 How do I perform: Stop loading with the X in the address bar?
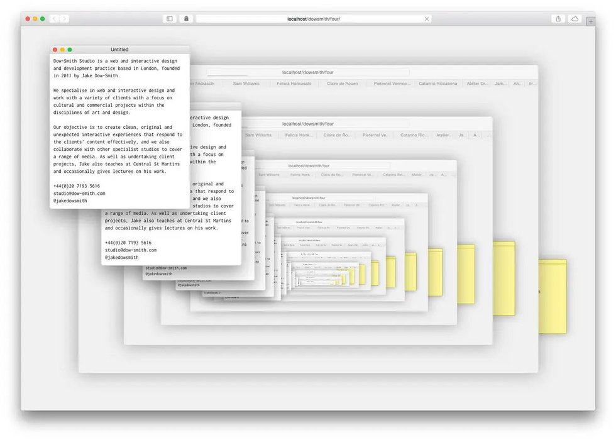(427, 19)
